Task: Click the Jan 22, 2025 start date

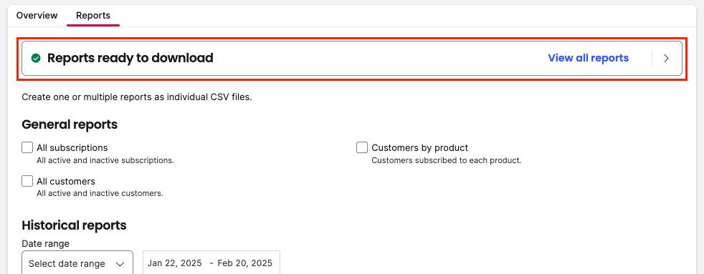Action: pyautogui.click(x=176, y=263)
